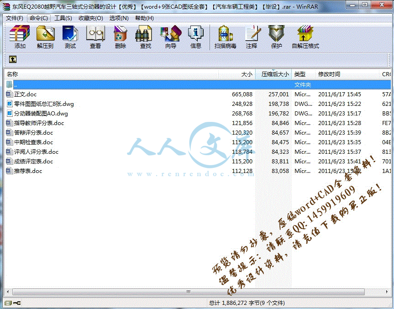The height and width of the screenshot is (309, 394).
Task: Select the 指导教师评分表.doc file icon
Action: tap(9, 123)
